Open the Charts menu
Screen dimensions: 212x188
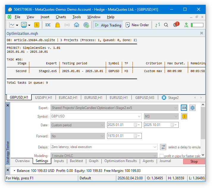pos(61,17)
